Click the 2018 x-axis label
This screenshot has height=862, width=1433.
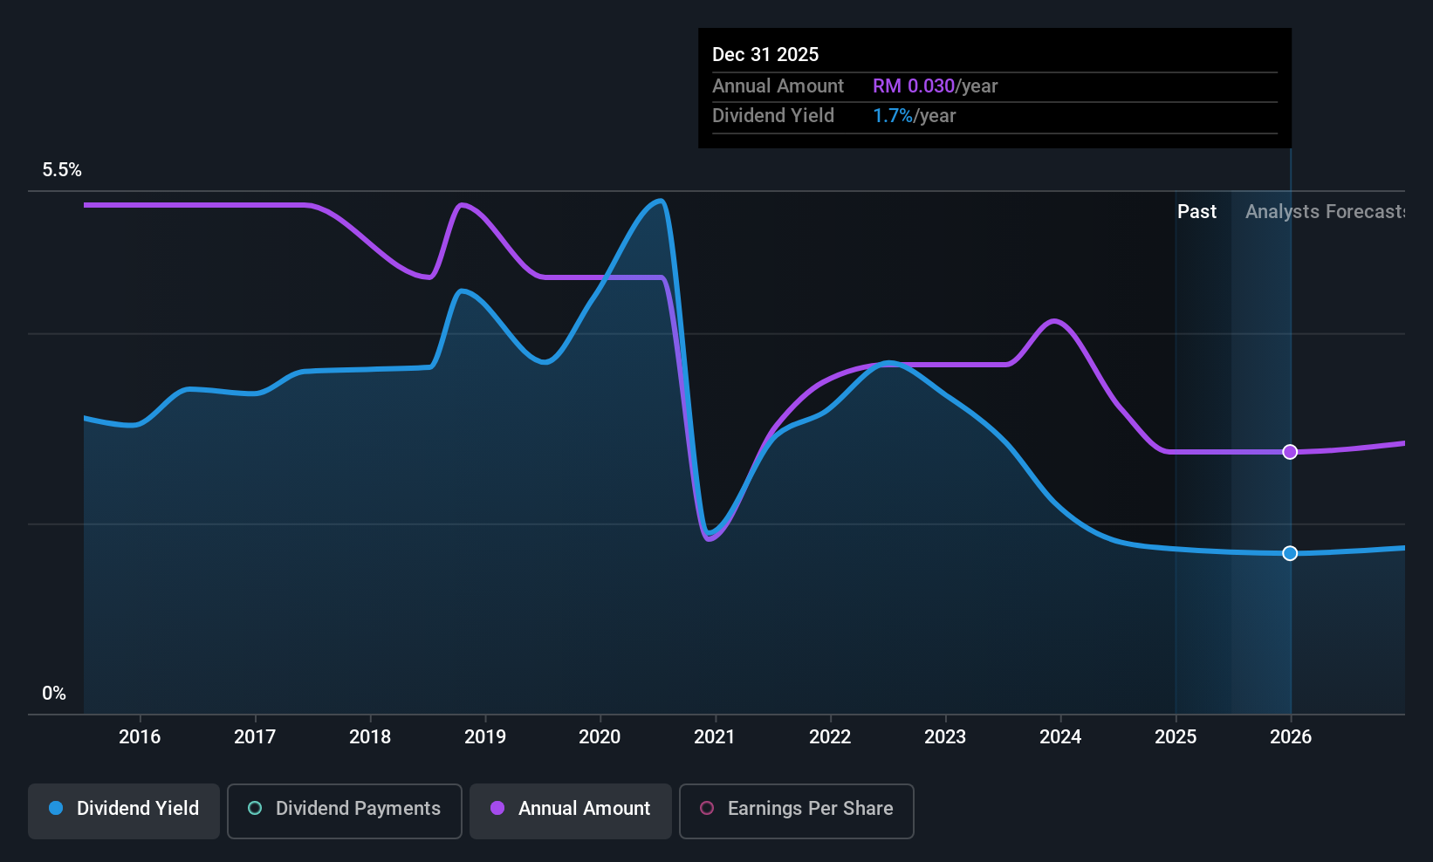370,737
